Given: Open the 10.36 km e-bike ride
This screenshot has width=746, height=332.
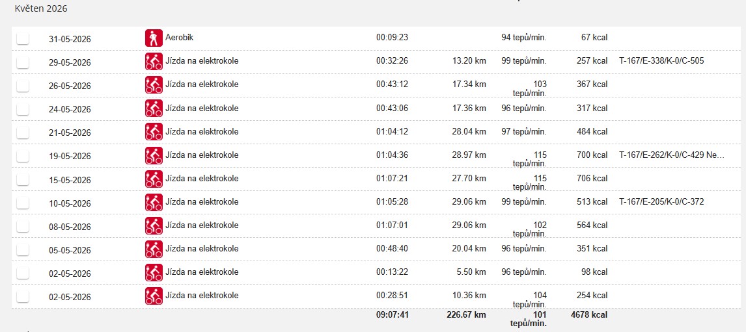Looking at the screenshot, I should coord(202,296).
